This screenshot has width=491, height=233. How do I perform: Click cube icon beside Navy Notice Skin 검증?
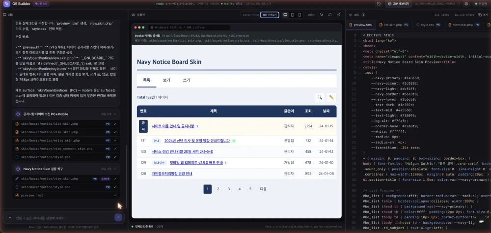(18, 169)
